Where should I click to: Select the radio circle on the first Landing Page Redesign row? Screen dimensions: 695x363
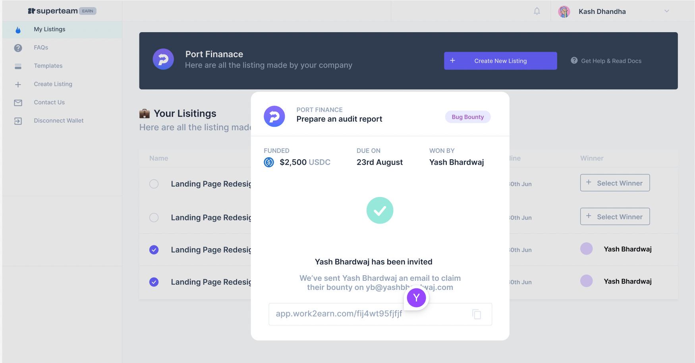[x=154, y=184]
